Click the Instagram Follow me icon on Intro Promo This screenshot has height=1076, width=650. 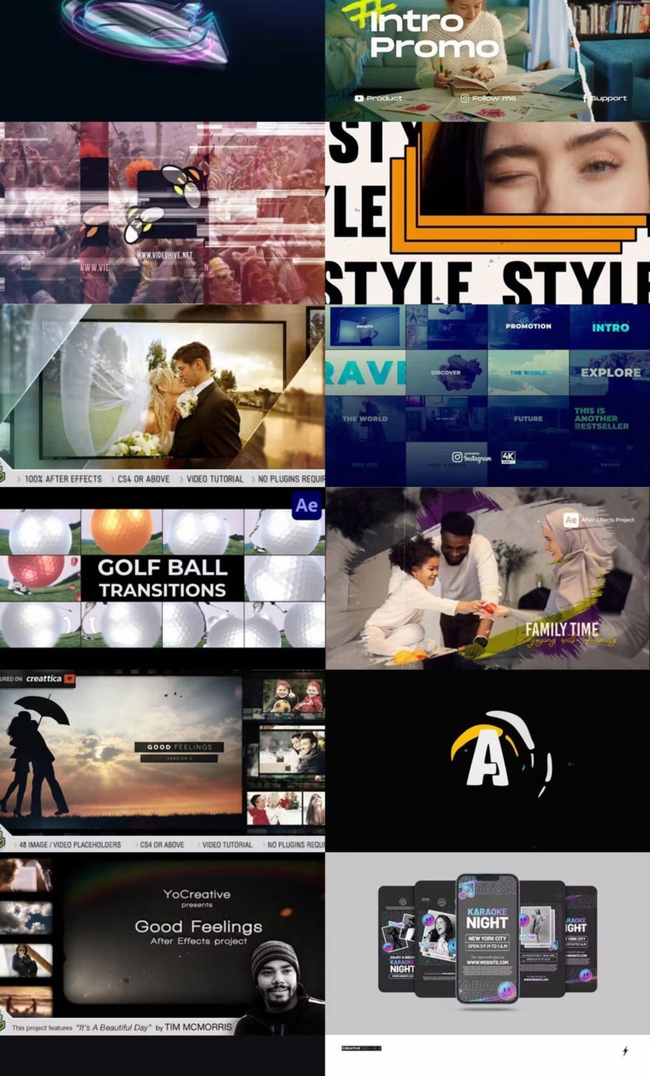tap(465, 98)
